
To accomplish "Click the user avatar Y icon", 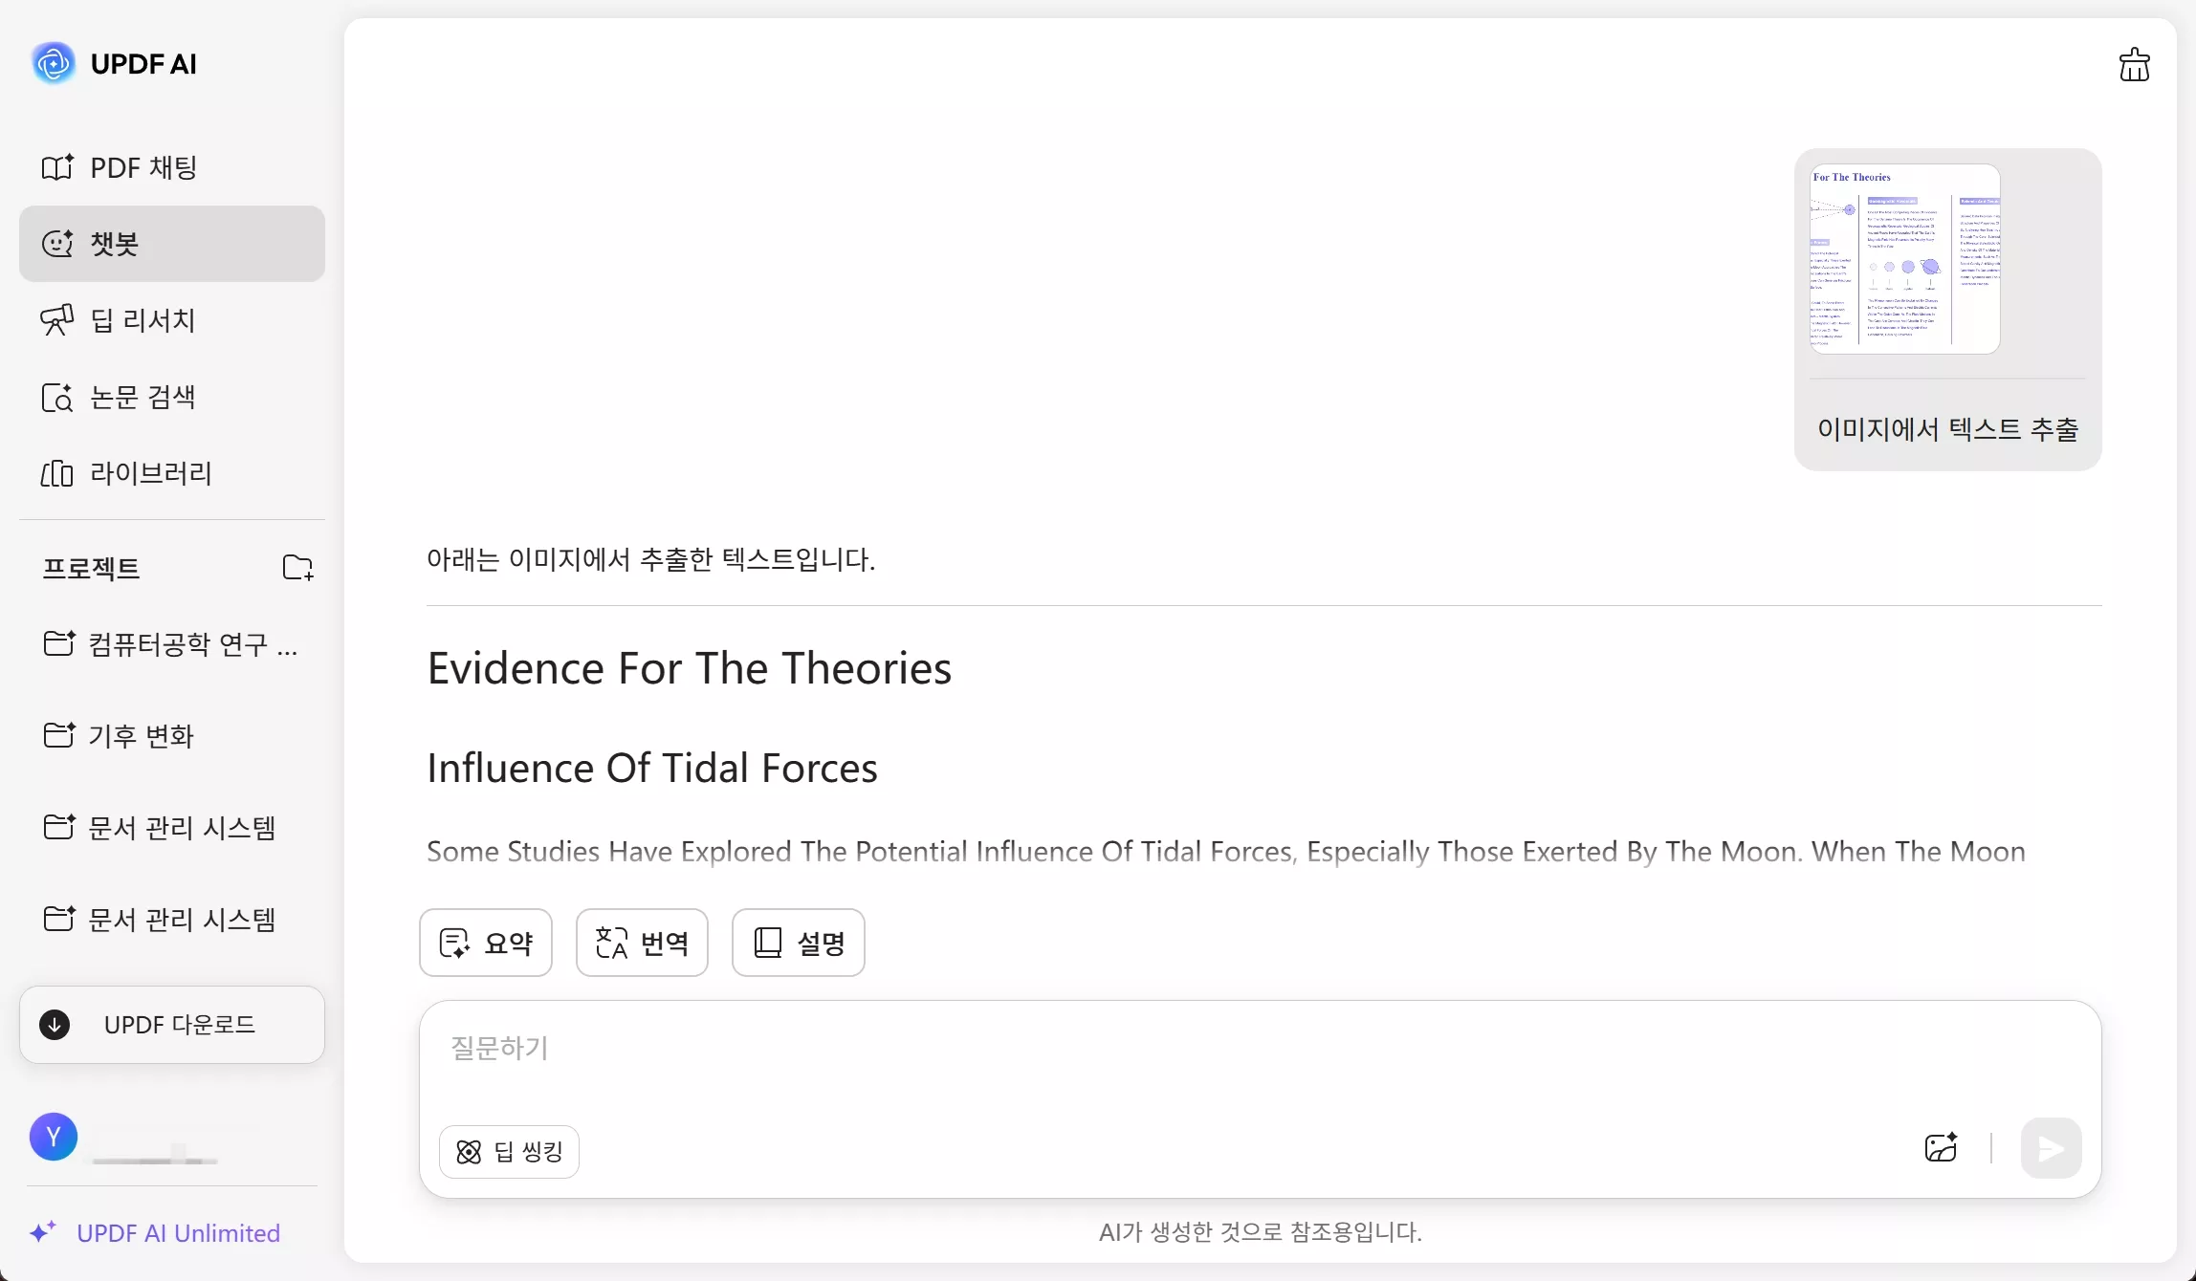I will coord(54,1137).
